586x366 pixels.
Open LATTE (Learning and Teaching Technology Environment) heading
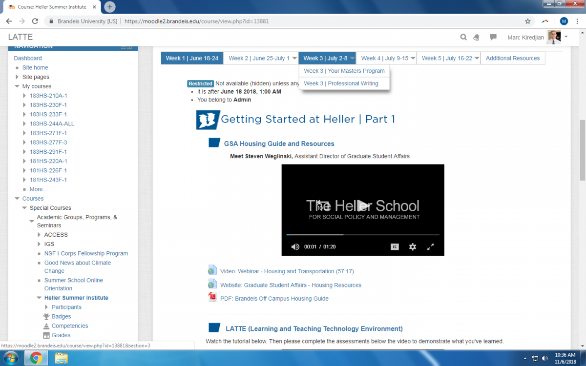click(314, 329)
